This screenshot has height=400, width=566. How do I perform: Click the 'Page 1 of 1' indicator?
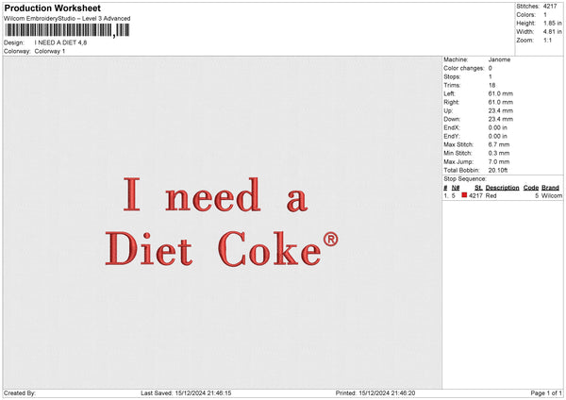coord(546,393)
